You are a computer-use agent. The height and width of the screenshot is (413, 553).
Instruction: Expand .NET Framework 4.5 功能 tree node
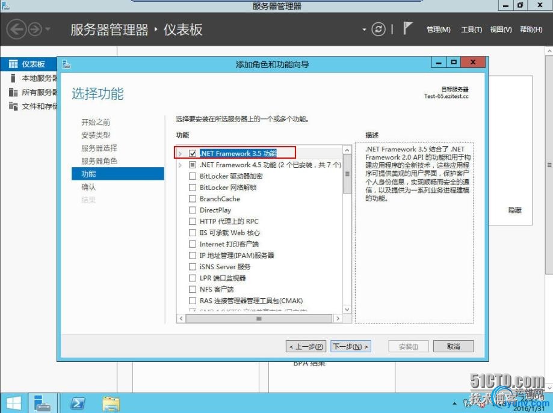point(180,165)
